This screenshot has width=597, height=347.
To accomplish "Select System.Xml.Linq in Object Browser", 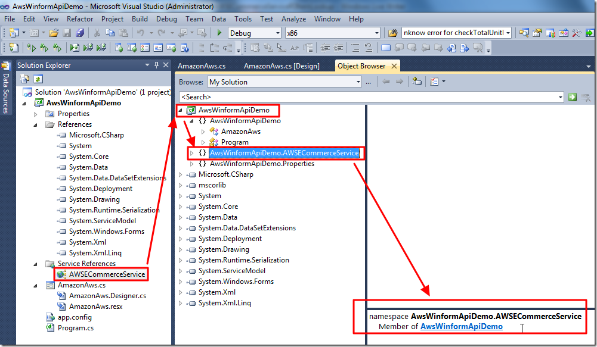I will 225,304.
